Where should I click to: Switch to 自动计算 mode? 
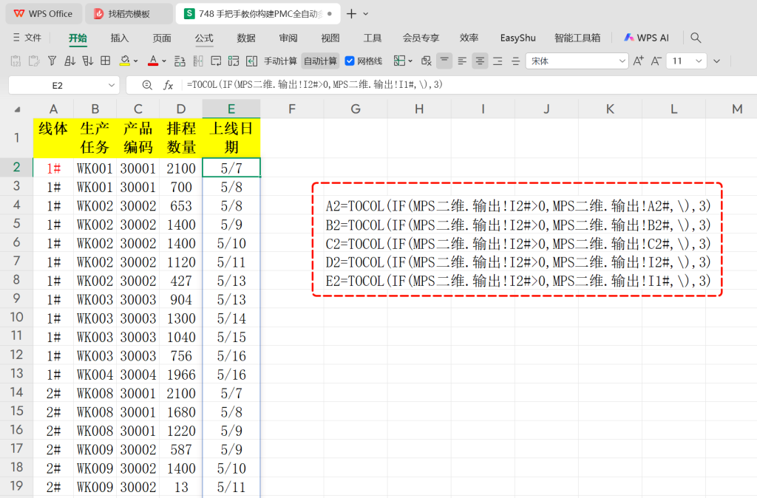tap(320, 61)
